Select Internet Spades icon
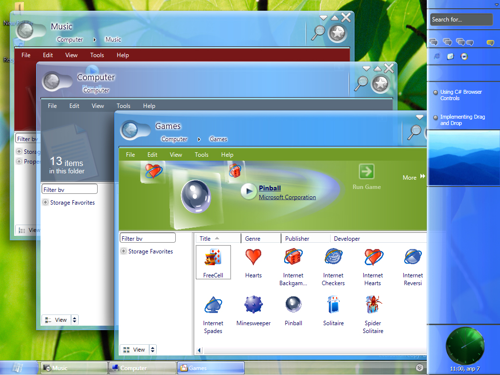This screenshot has width=500, height=375. [x=213, y=305]
